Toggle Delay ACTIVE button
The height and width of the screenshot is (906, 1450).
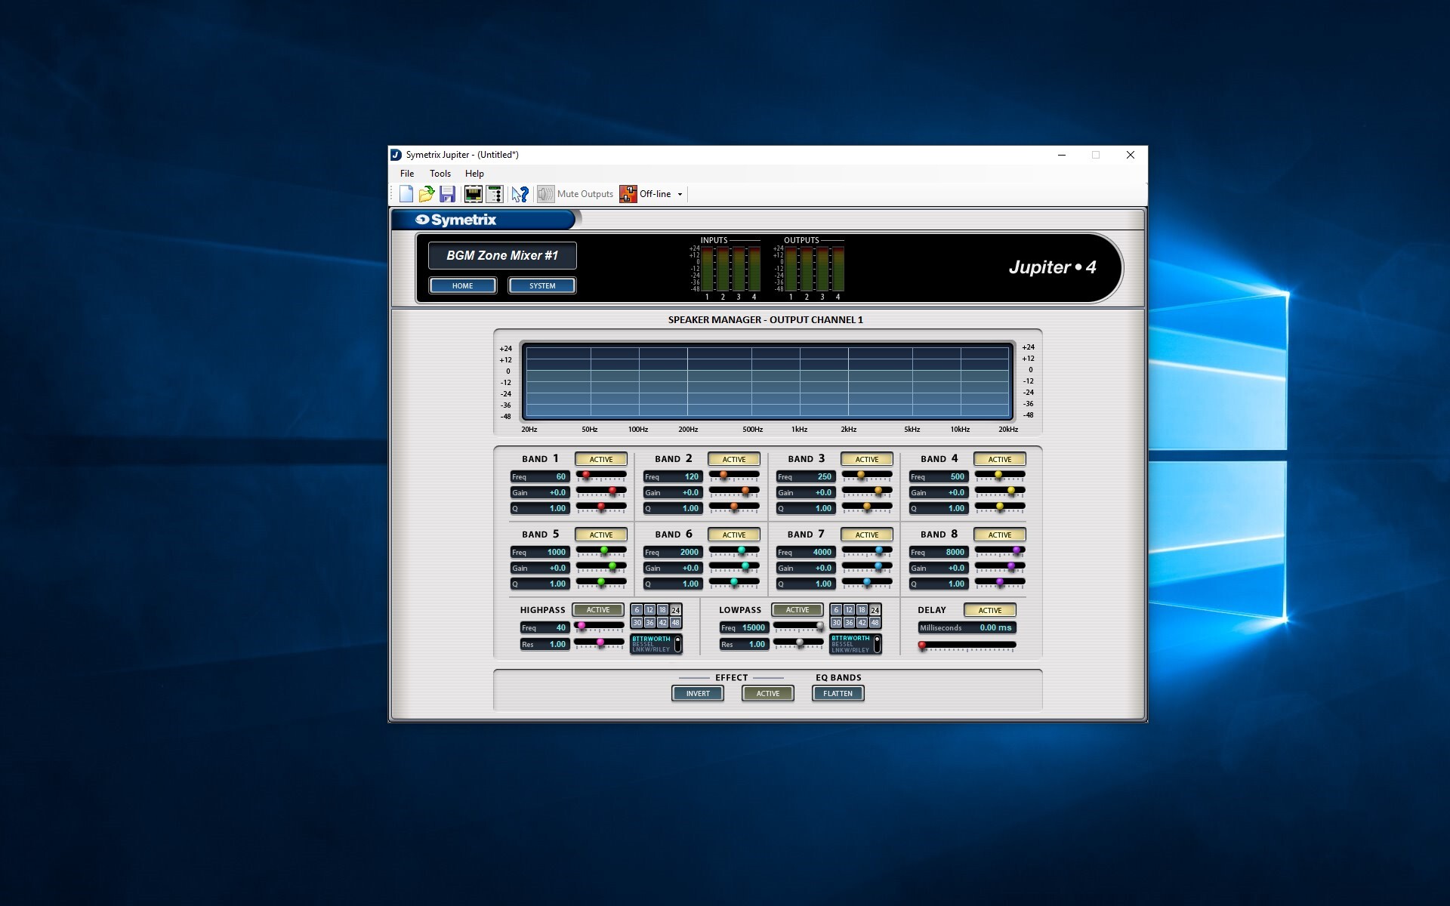989,610
